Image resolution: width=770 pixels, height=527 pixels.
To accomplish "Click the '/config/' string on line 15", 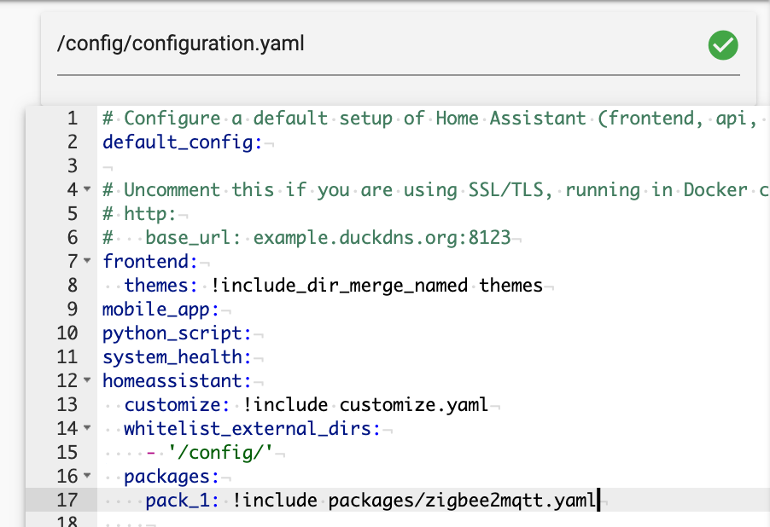I will 220,453.
